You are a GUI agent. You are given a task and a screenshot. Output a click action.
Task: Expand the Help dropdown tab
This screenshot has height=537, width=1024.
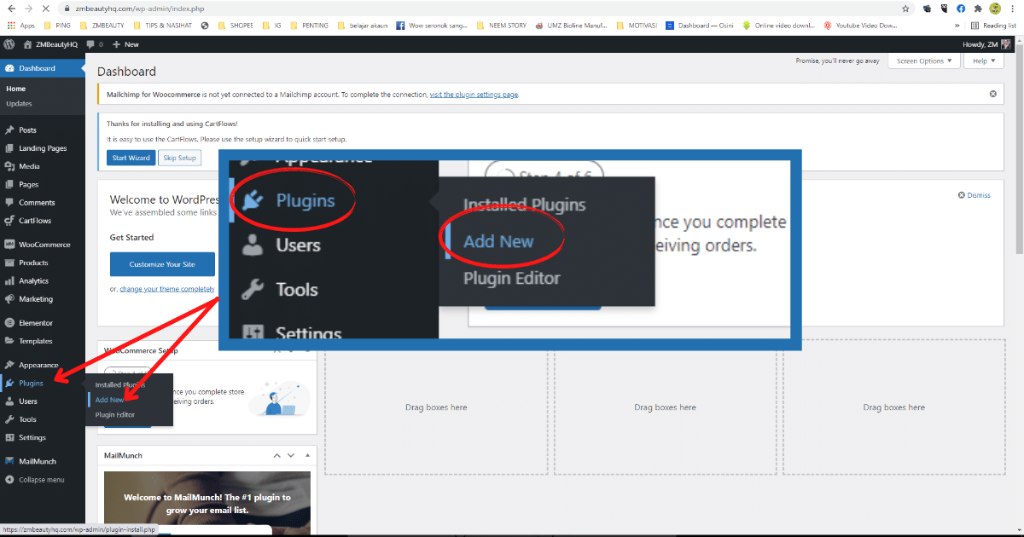pos(984,61)
